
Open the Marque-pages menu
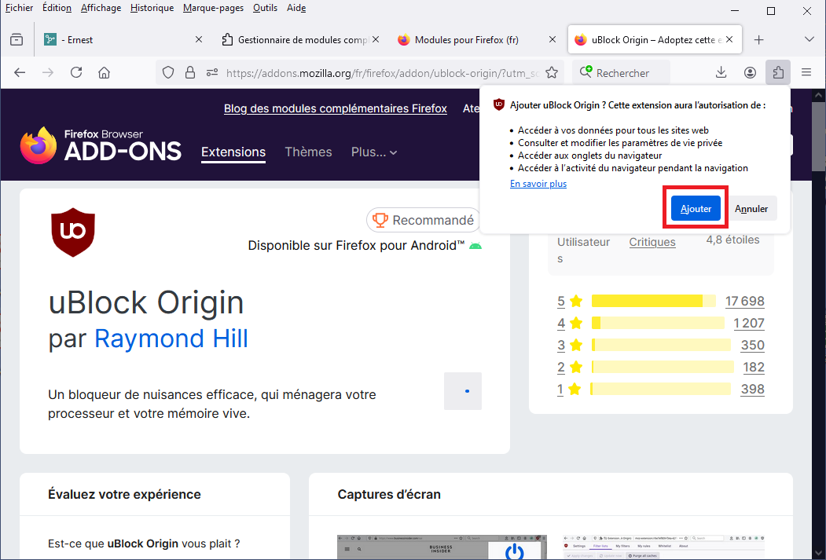[213, 8]
